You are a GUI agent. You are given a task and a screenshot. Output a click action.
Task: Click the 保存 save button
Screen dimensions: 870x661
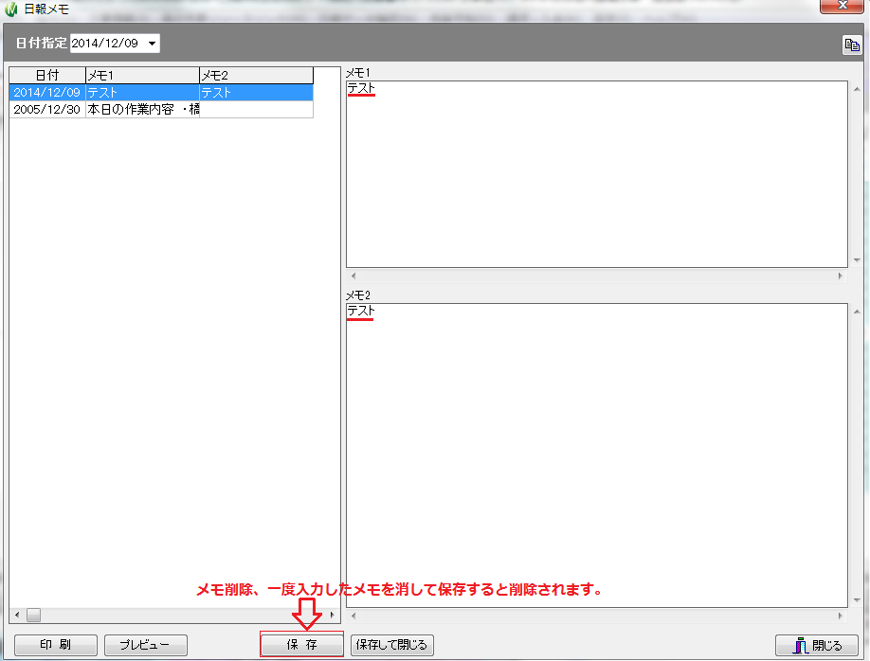[x=301, y=644]
